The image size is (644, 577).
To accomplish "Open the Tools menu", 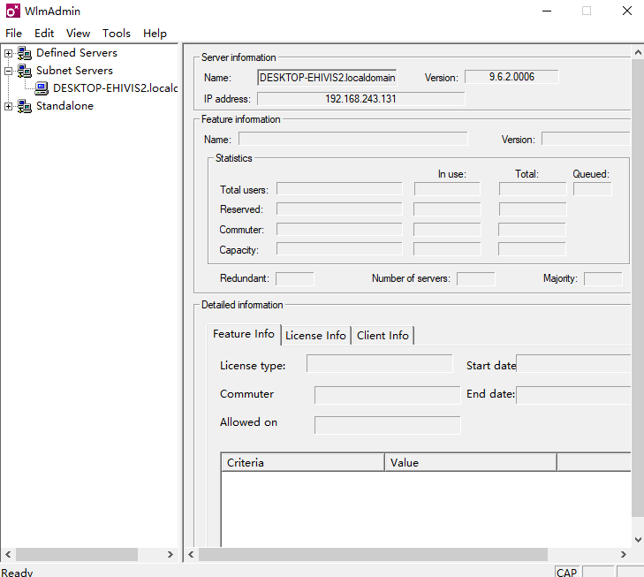I will (x=116, y=34).
